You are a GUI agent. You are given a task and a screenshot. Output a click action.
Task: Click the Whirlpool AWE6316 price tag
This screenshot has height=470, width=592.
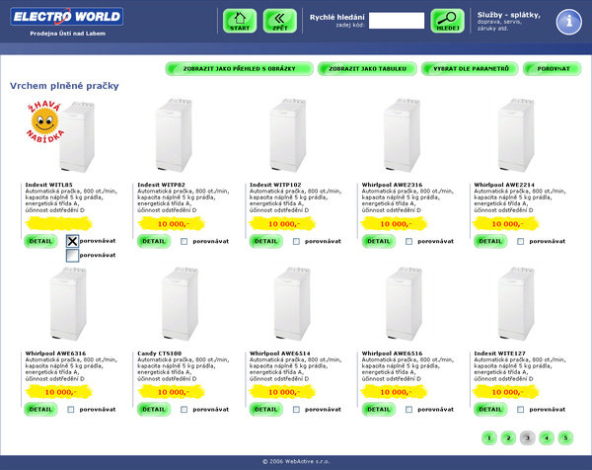pyautogui.click(x=59, y=392)
